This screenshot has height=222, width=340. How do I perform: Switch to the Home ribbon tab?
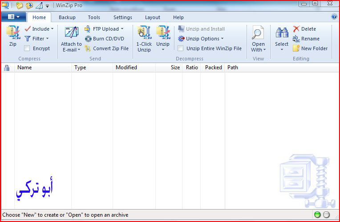click(39, 17)
